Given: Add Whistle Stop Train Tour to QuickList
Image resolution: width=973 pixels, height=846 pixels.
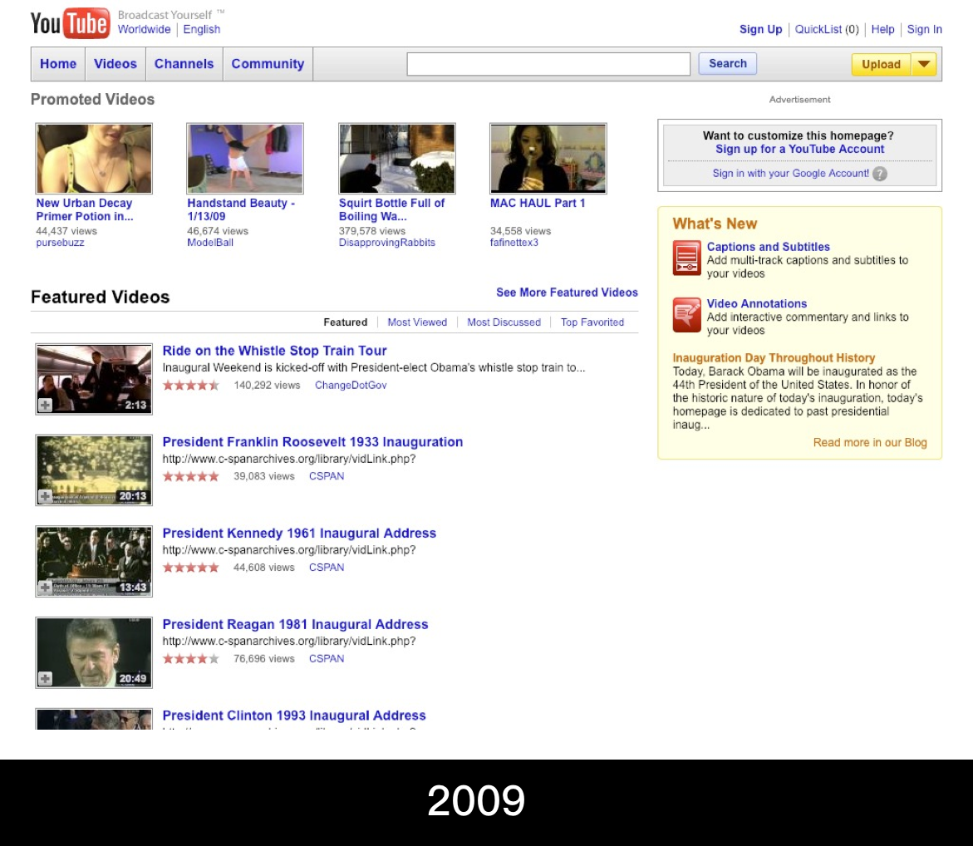Looking at the screenshot, I should [46, 406].
